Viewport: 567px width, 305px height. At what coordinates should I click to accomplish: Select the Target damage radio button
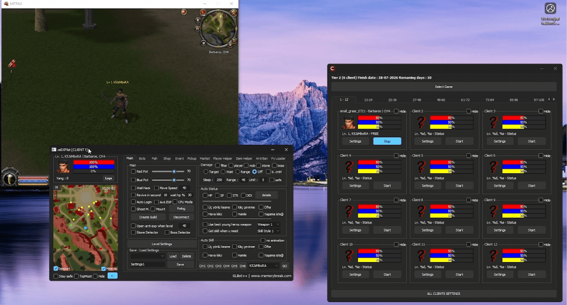click(206, 172)
